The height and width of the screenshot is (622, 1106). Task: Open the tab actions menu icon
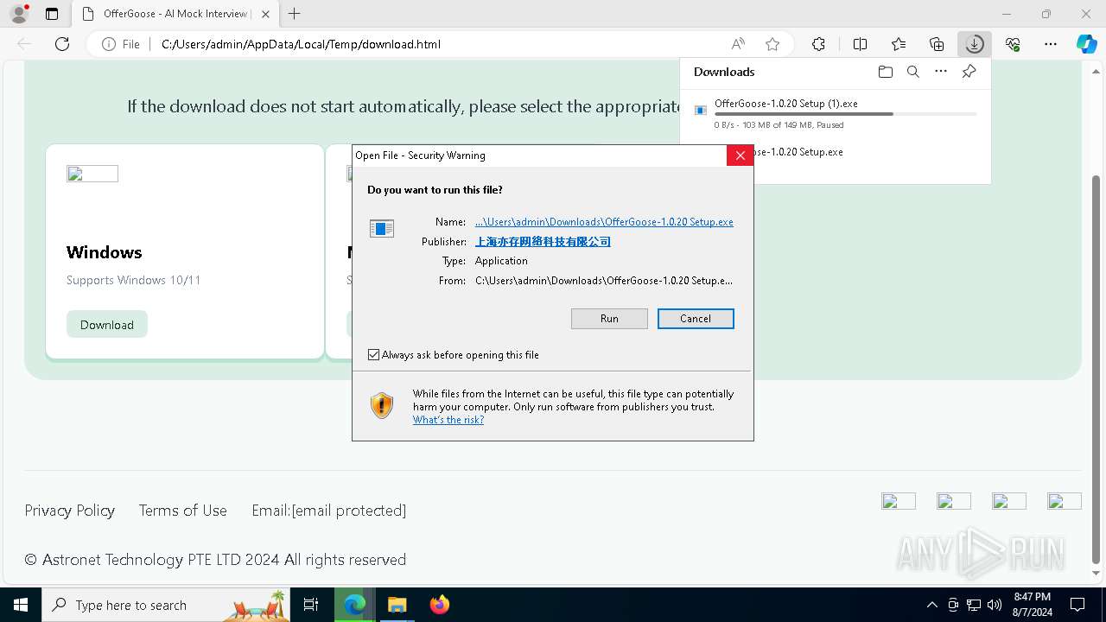[x=52, y=14]
